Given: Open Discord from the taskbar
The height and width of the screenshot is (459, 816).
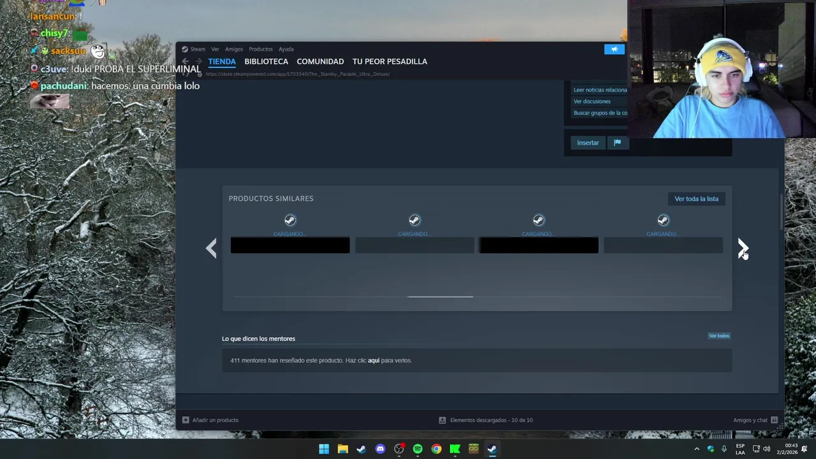Looking at the screenshot, I should (380, 449).
